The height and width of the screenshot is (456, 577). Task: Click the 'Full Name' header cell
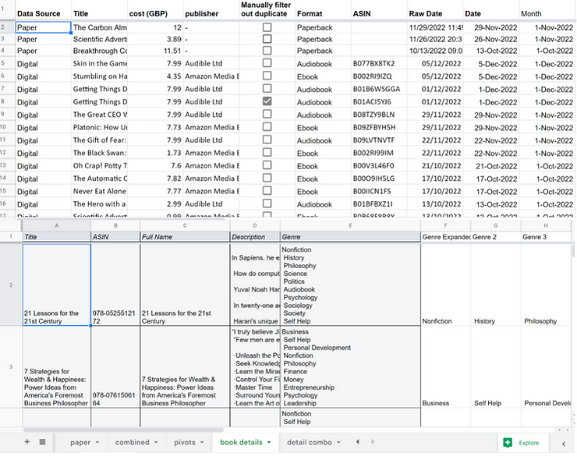185,237
